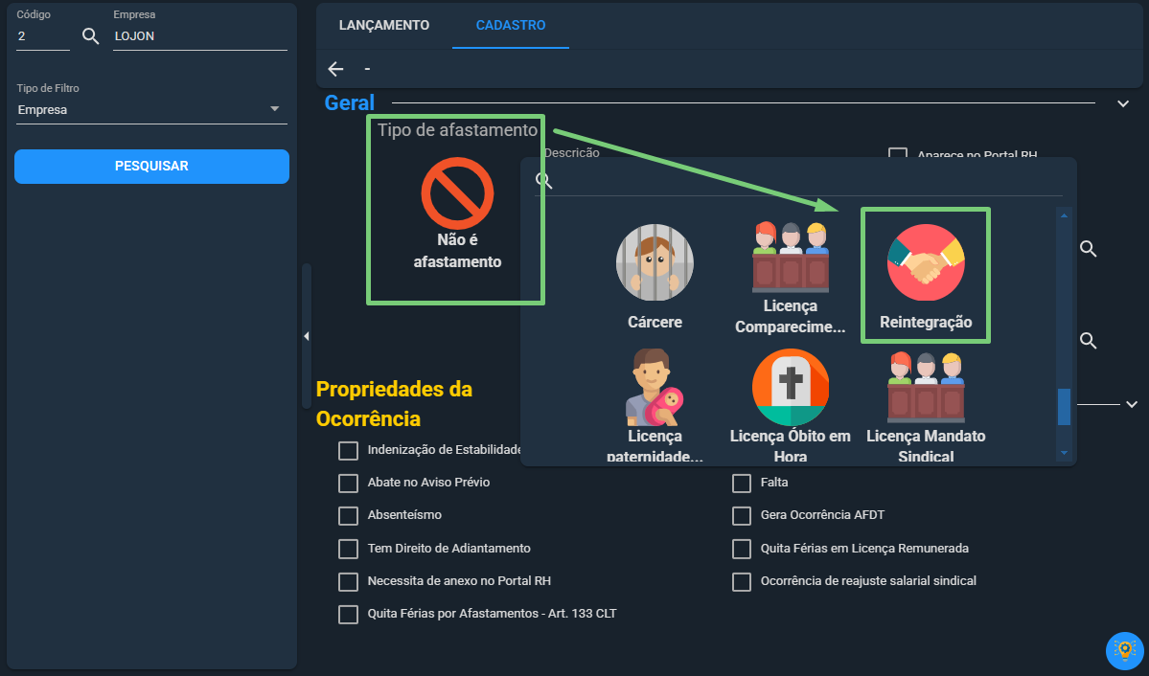
Task: Toggle the Aparece no Portal RH checkbox
Action: (898, 153)
